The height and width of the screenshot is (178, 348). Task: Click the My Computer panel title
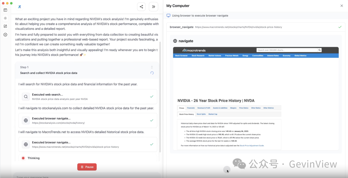(178, 6)
